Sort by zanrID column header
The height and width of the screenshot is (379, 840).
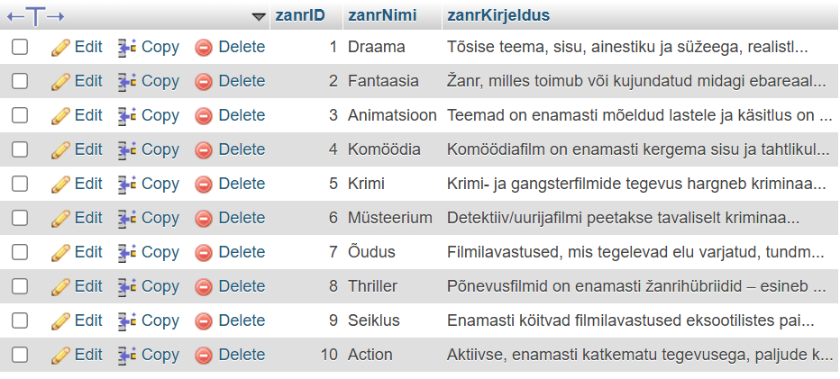[300, 15]
